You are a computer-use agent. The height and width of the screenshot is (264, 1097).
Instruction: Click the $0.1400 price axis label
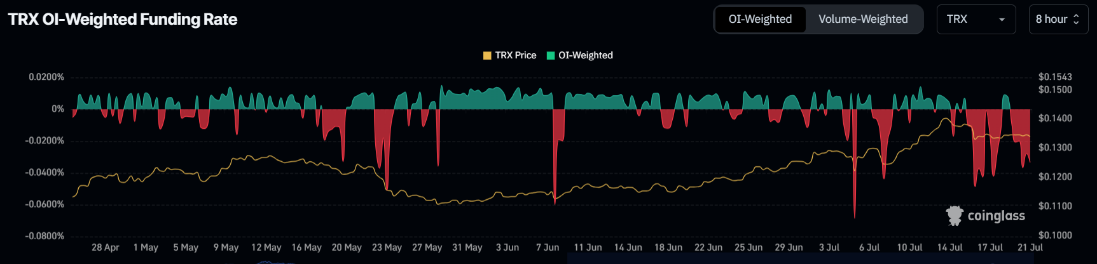(x=1055, y=119)
